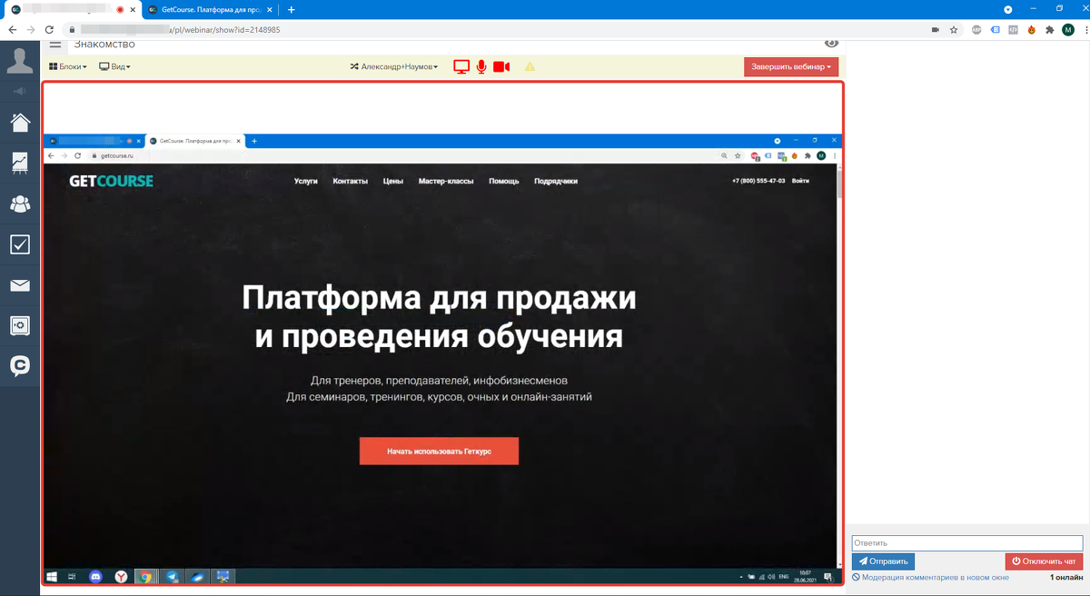Image resolution: width=1090 pixels, height=596 pixels.
Task: Click the Отправить button
Action: click(x=883, y=561)
